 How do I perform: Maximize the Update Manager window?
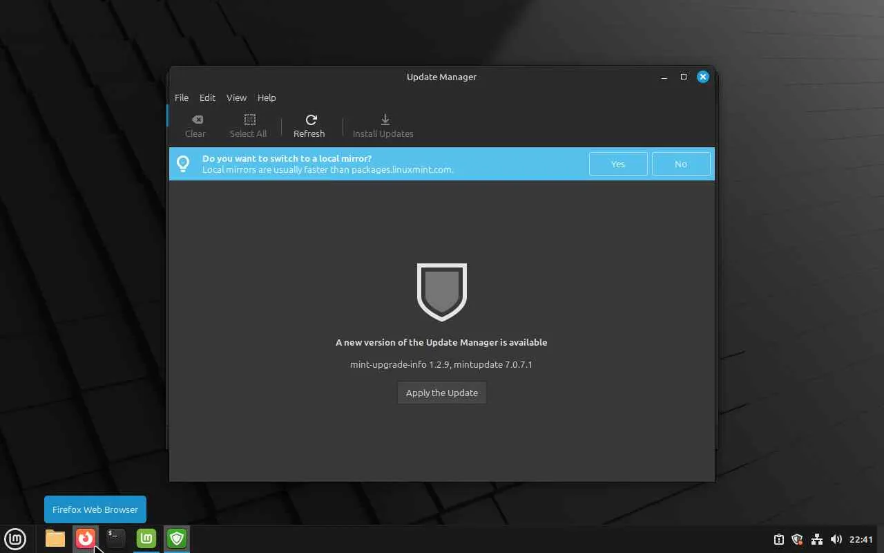coord(684,77)
